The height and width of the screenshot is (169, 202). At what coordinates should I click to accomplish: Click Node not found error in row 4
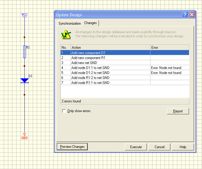(x=166, y=67)
